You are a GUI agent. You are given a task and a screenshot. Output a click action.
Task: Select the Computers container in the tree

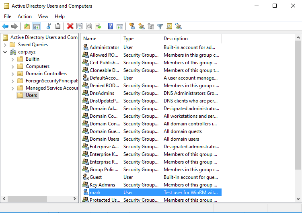coord(37,66)
